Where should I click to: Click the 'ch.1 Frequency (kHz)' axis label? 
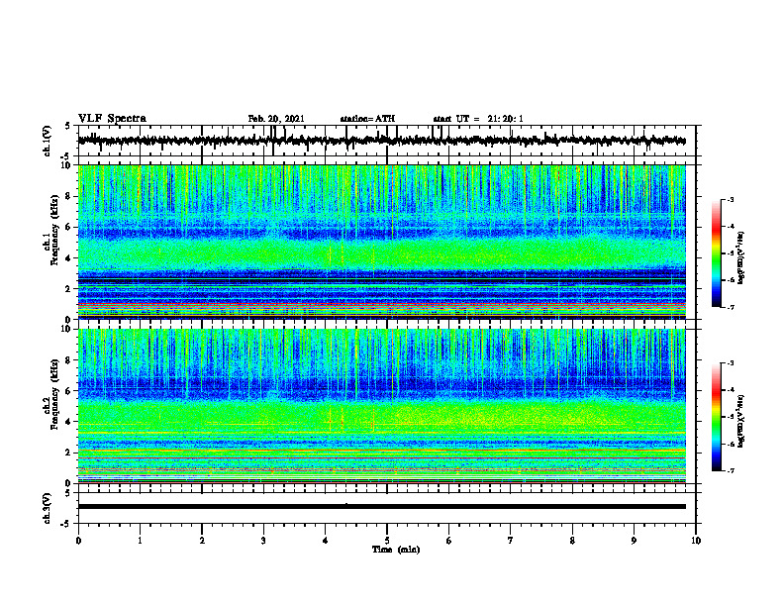50,231
